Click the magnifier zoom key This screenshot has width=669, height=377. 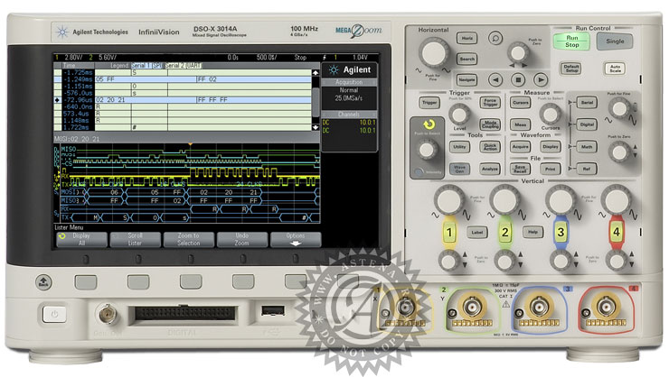pos(495,38)
